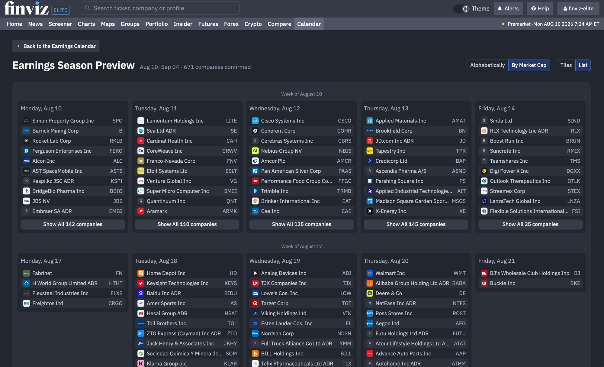Focus the ticker search field
The width and height of the screenshot is (604, 367).
[160, 8]
